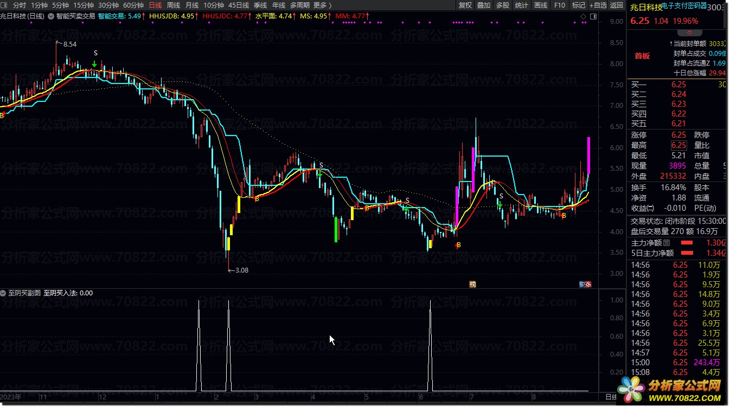
Task: Select the 15分钟 period tab
Action: pyautogui.click(x=84, y=5)
